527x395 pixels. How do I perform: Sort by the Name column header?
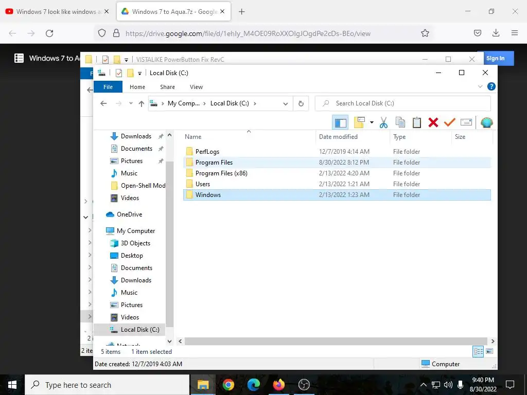(249, 137)
